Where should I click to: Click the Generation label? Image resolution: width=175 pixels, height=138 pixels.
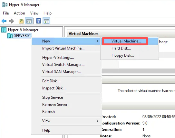[x=112, y=130]
